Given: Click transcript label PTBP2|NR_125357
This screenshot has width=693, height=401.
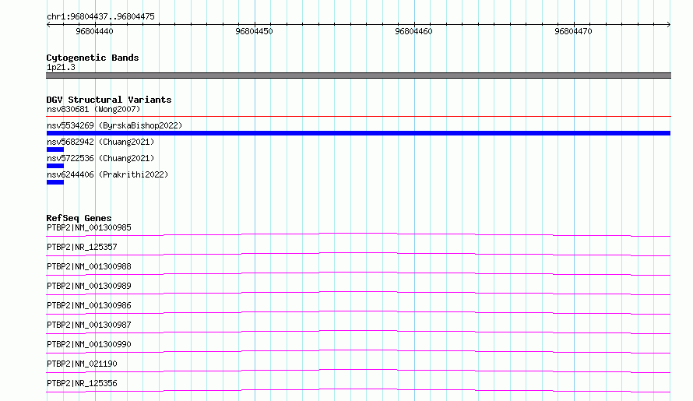Looking at the screenshot, I should 82,247.
